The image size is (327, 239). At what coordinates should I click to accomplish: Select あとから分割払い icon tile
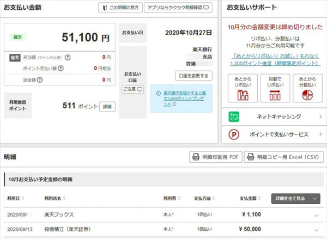pyautogui.click(x=307, y=88)
